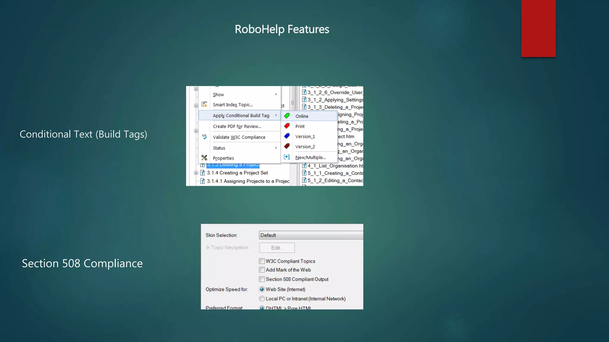
Task: Click the dark red Version_2 tag icon
Action: (287, 146)
